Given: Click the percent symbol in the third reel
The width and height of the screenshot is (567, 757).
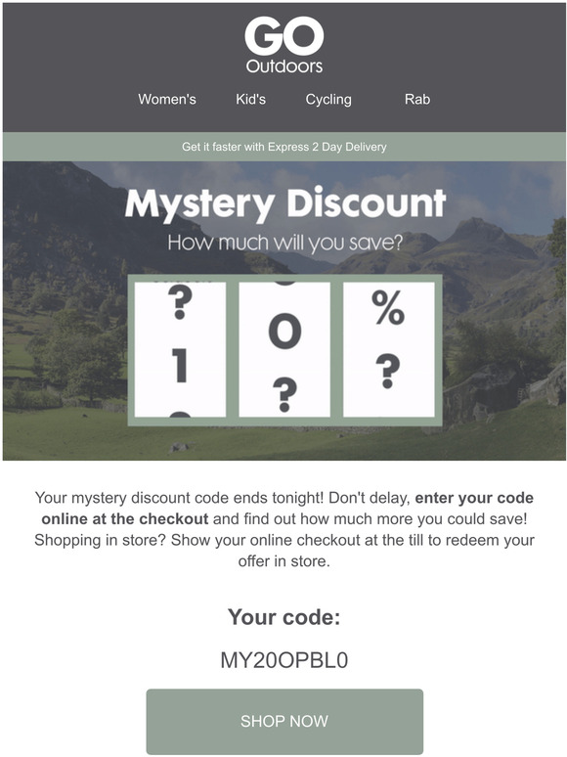Looking at the screenshot, I should click(x=388, y=308).
